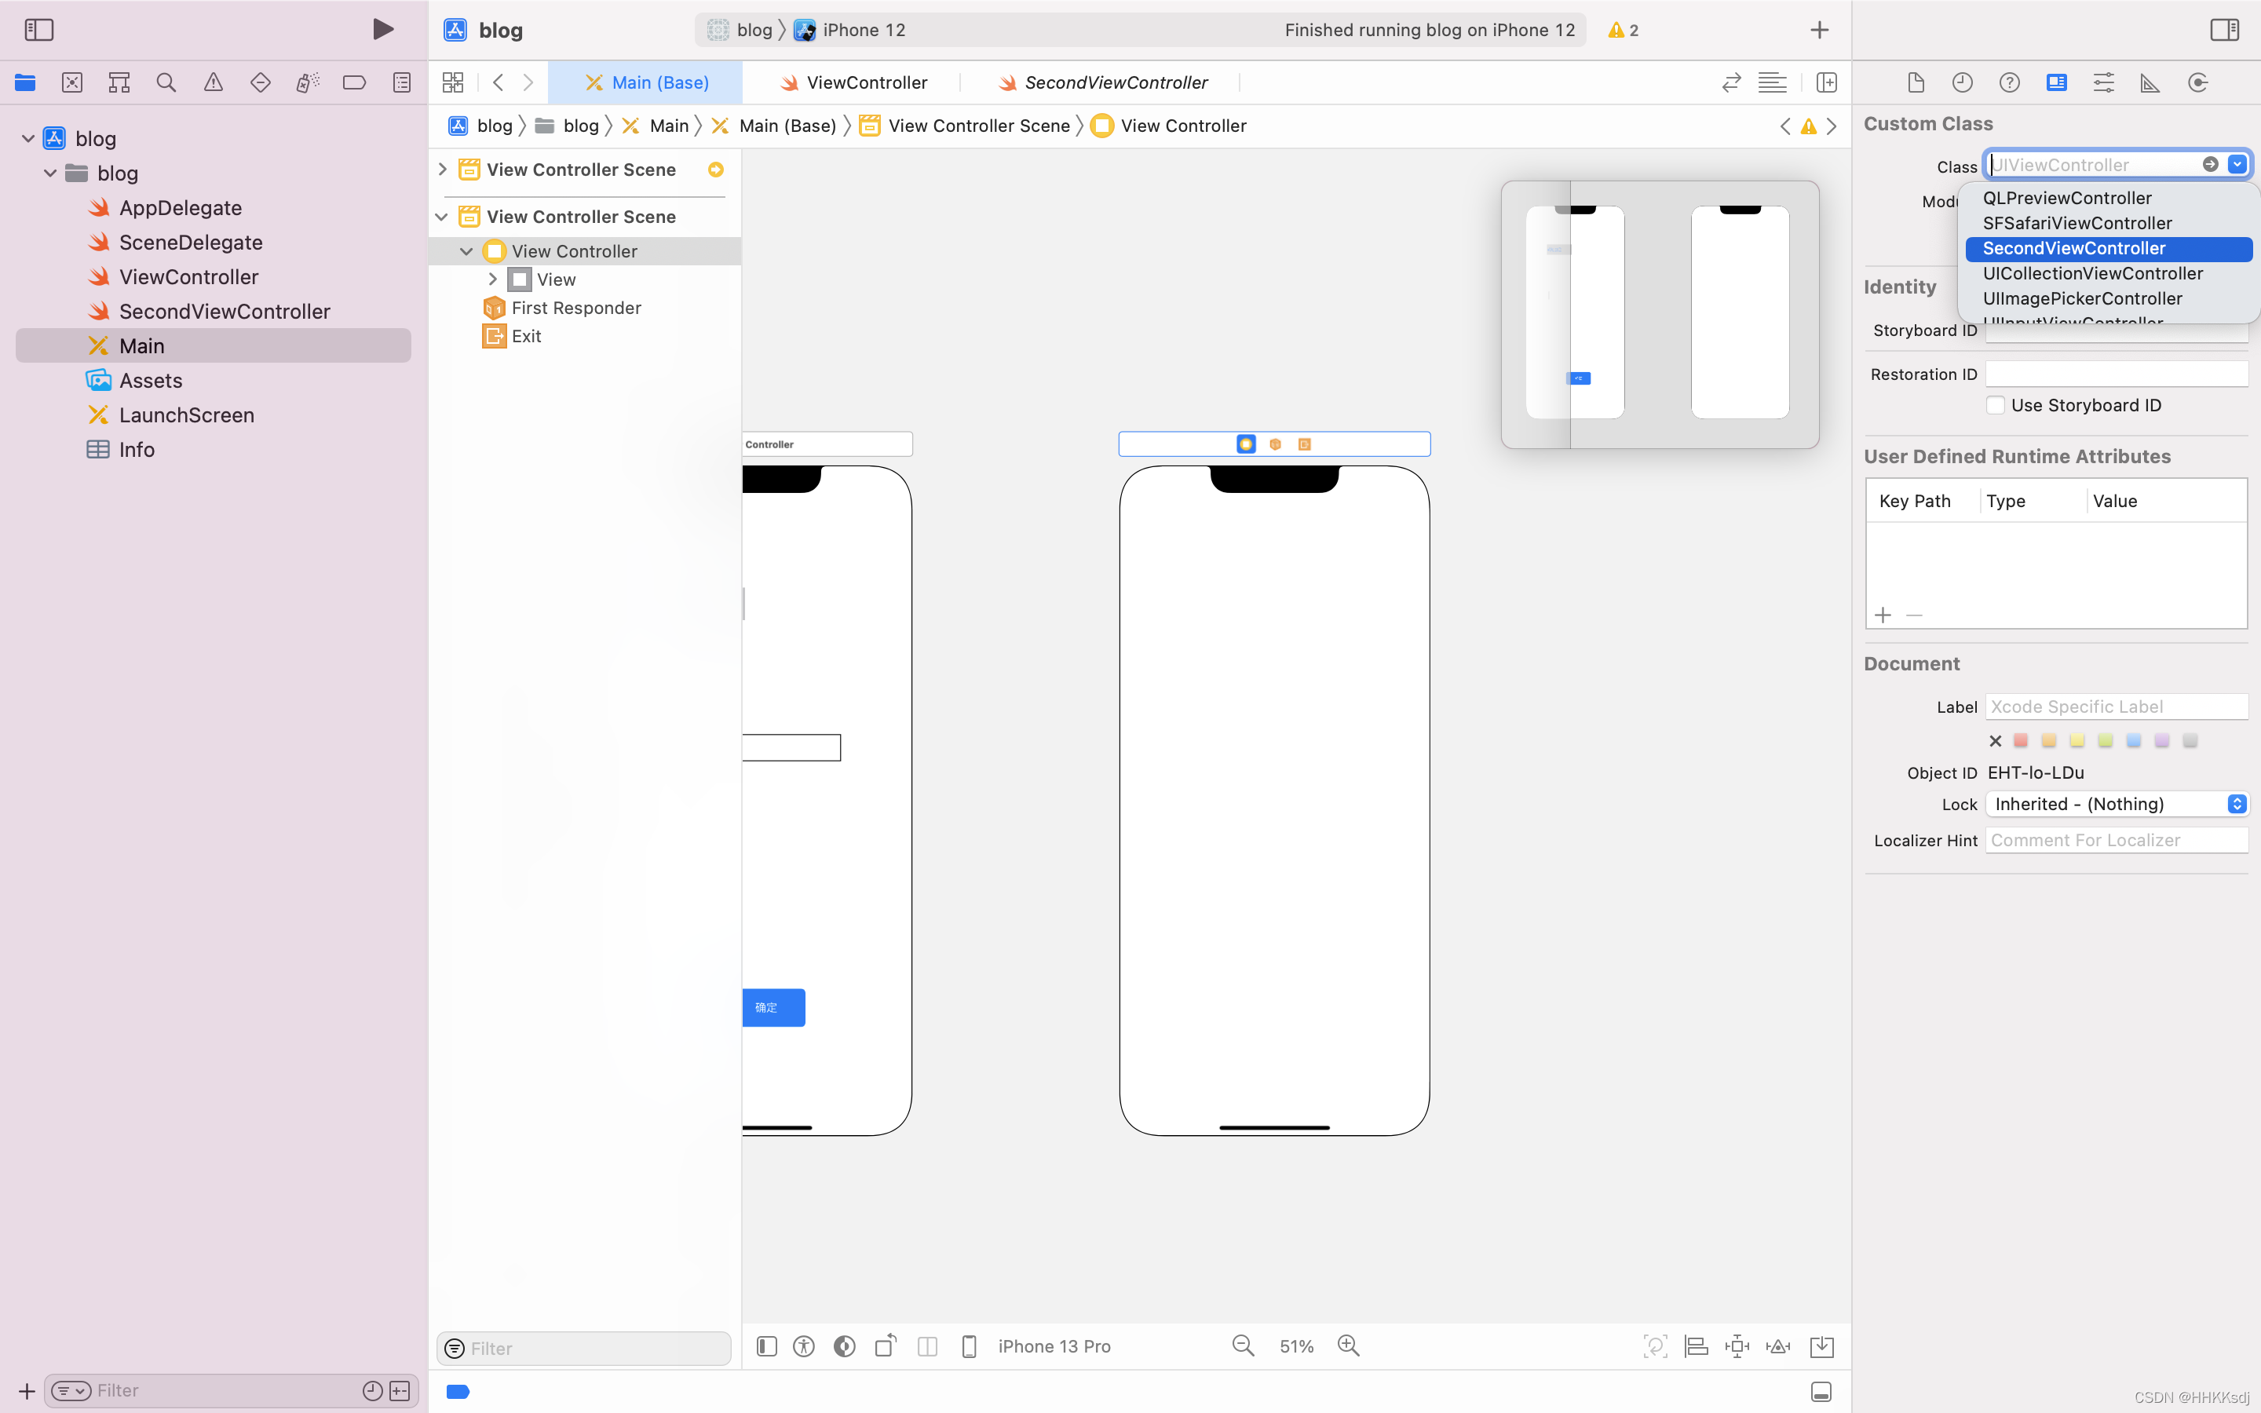
Task: Show the Quick Help inspector
Action: (x=2010, y=82)
